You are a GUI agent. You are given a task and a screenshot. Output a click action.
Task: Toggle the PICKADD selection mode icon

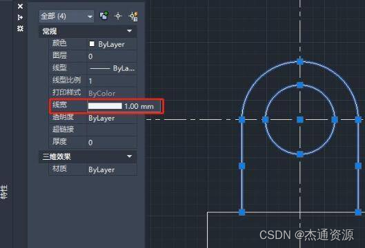pos(104,16)
